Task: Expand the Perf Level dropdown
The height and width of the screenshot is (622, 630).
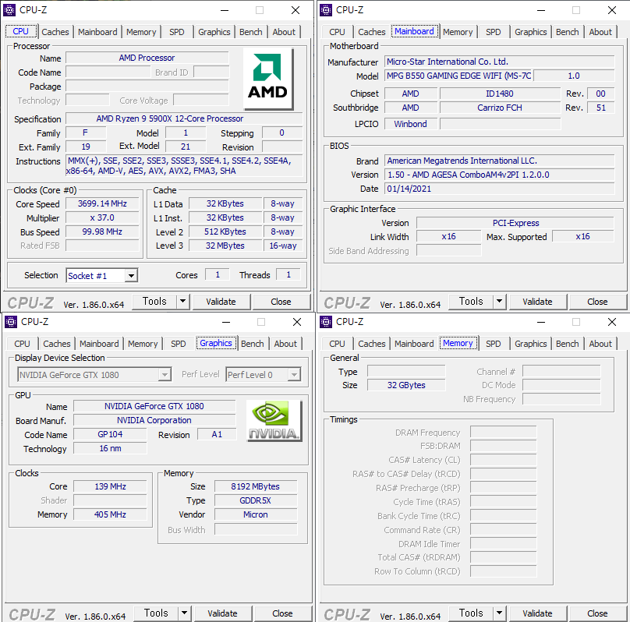Action: 293,375
